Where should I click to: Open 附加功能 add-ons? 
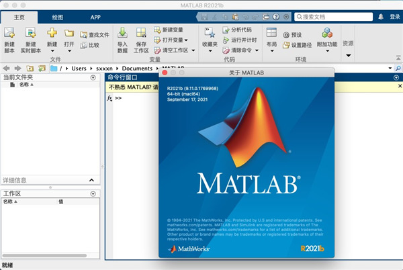327,37
